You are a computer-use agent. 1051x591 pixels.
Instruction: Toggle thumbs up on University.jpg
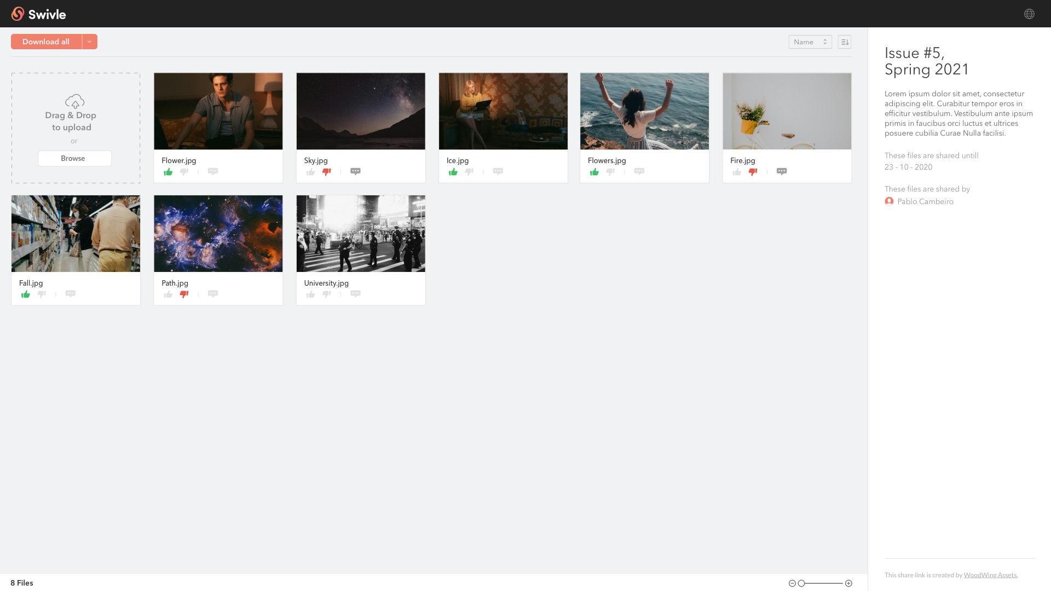coord(310,294)
